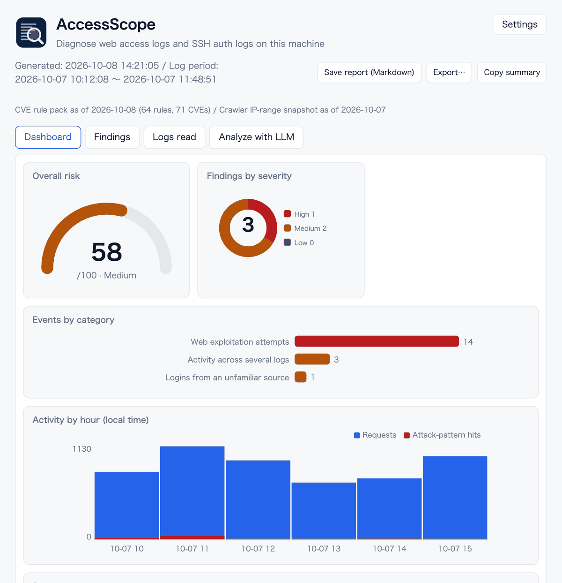Click Copy summary button
562x583 pixels.
[512, 72]
